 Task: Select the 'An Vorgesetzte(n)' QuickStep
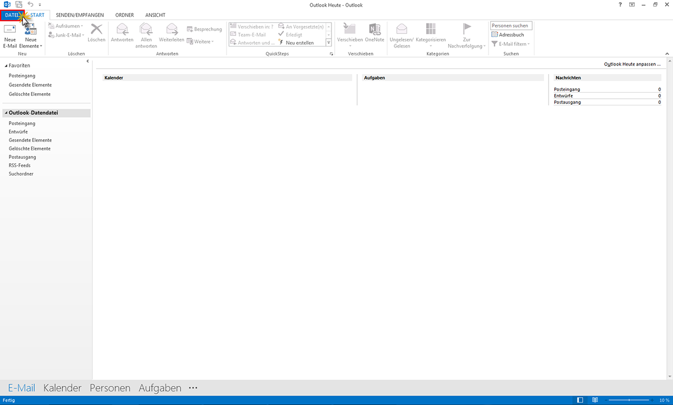tap(301, 26)
